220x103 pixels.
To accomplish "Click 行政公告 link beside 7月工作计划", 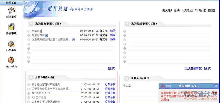I will [110, 97].
